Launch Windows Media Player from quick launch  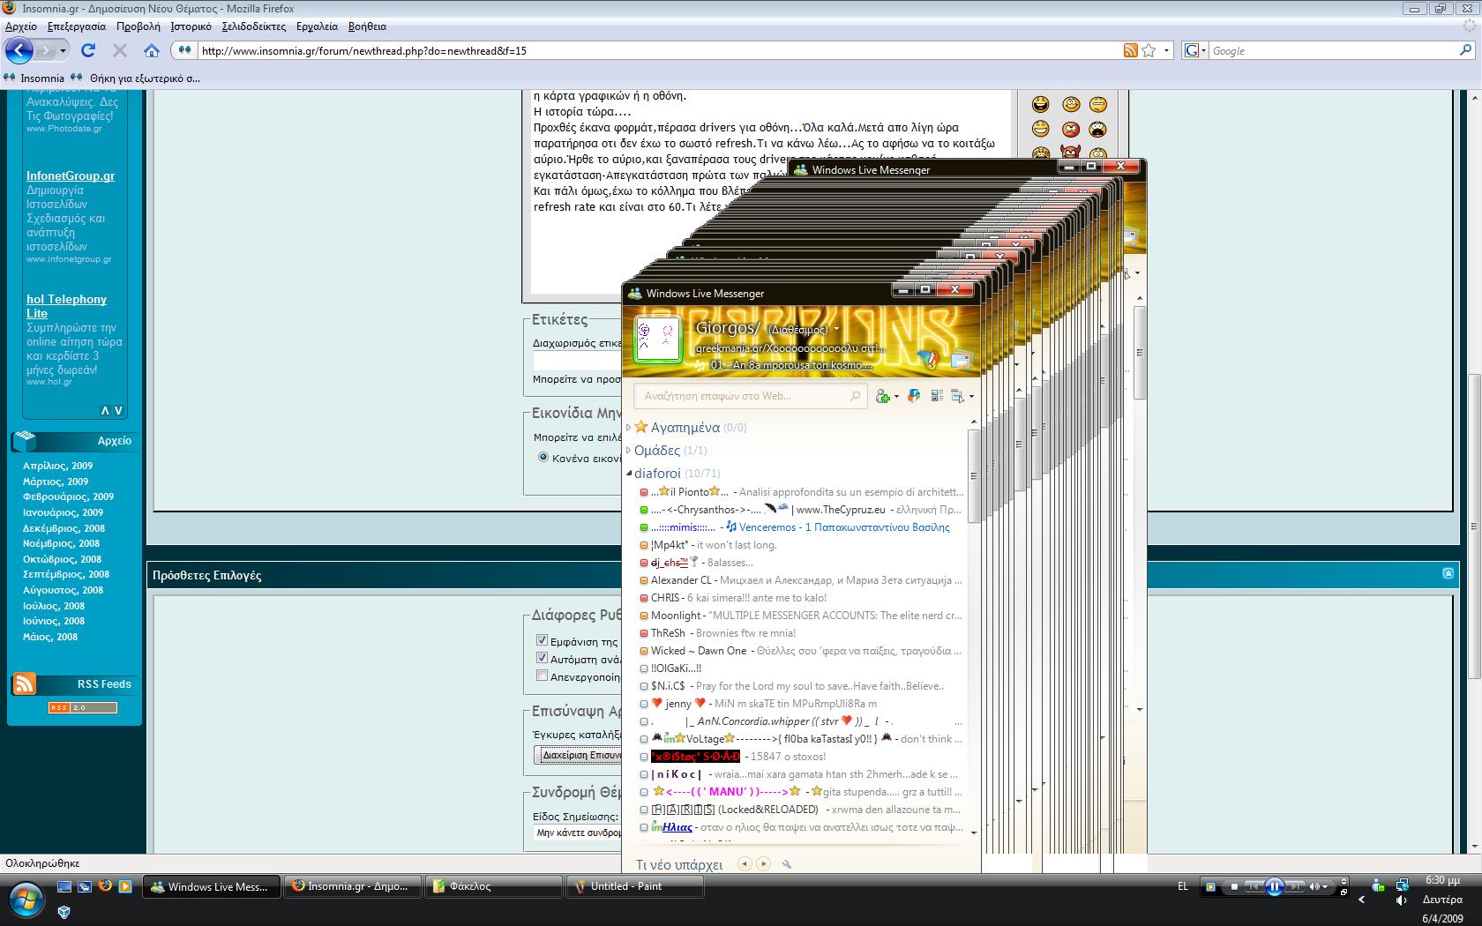(x=125, y=886)
